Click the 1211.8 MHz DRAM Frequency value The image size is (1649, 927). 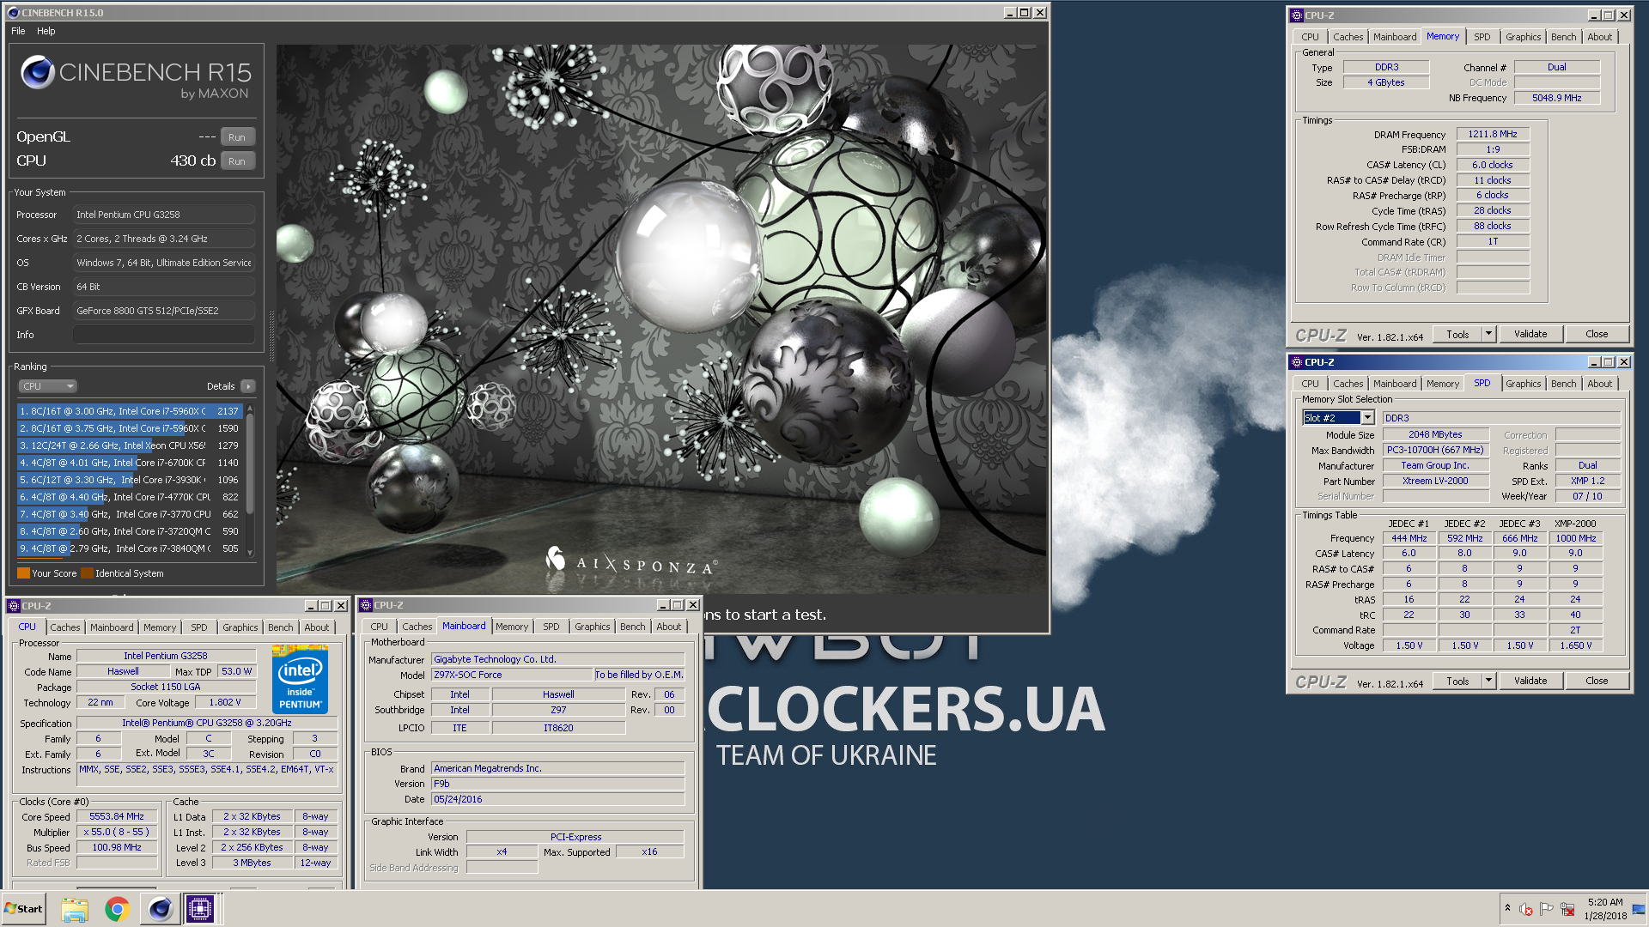(x=1493, y=134)
